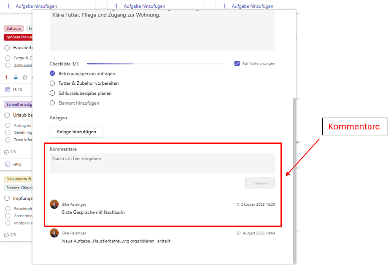Click the checklist progress bar
Screen dimensions: 391x269
pos(155,64)
